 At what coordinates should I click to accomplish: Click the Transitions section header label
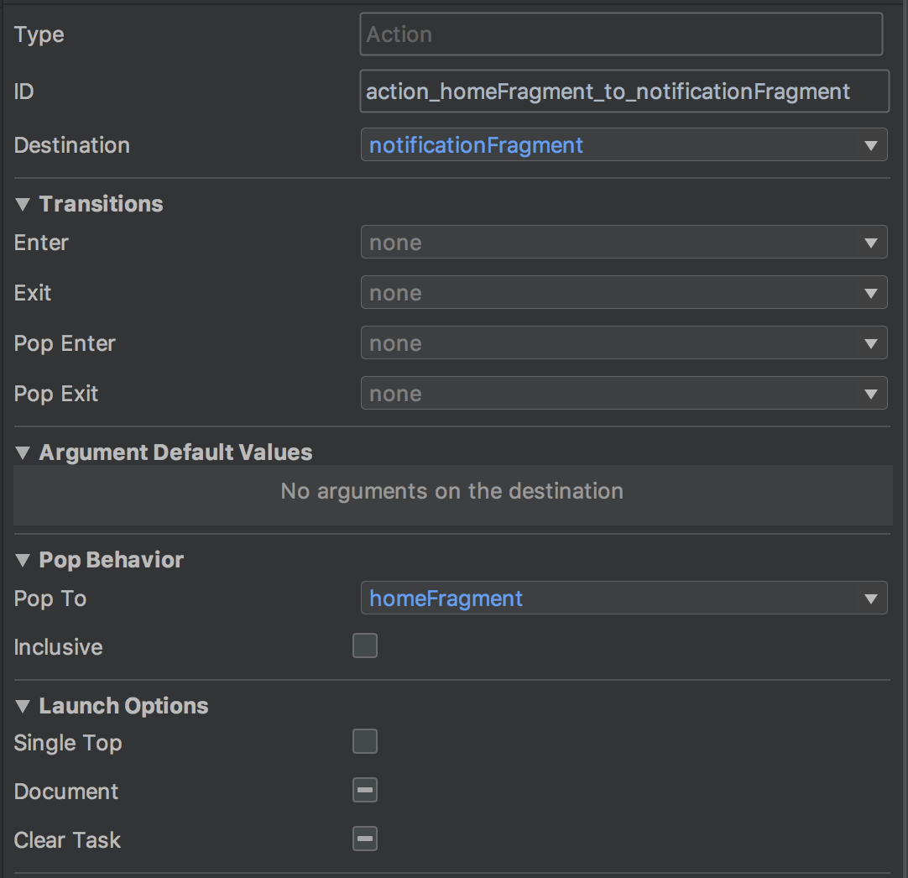tap(102, 205)
